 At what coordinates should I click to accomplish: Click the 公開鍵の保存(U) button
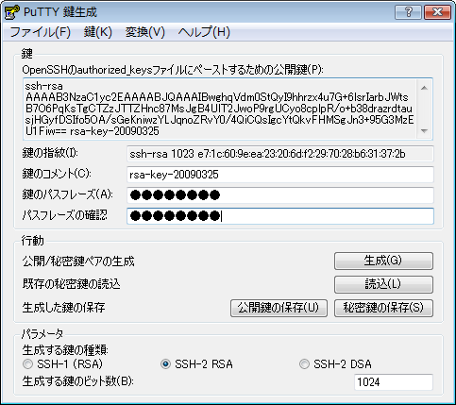(x=279, y=308)
